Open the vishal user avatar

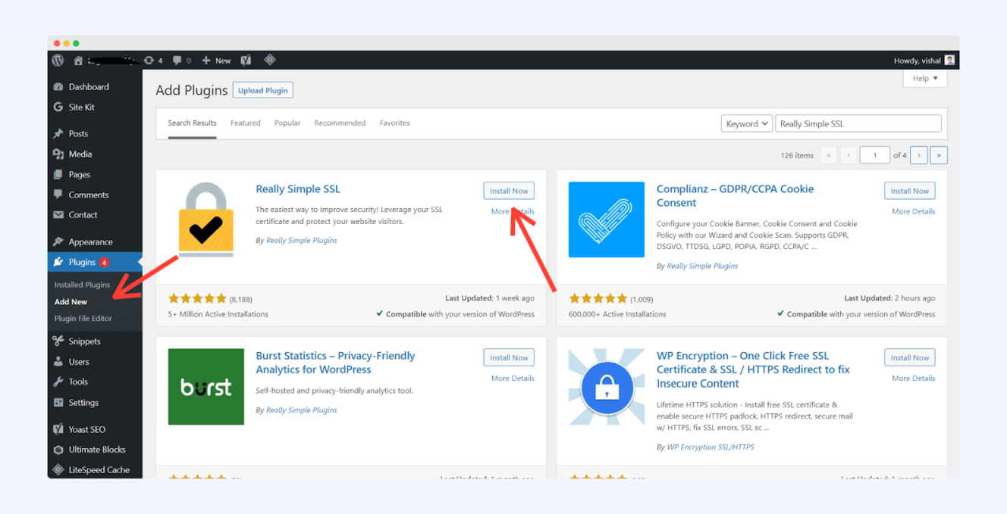tap(949, 61)
